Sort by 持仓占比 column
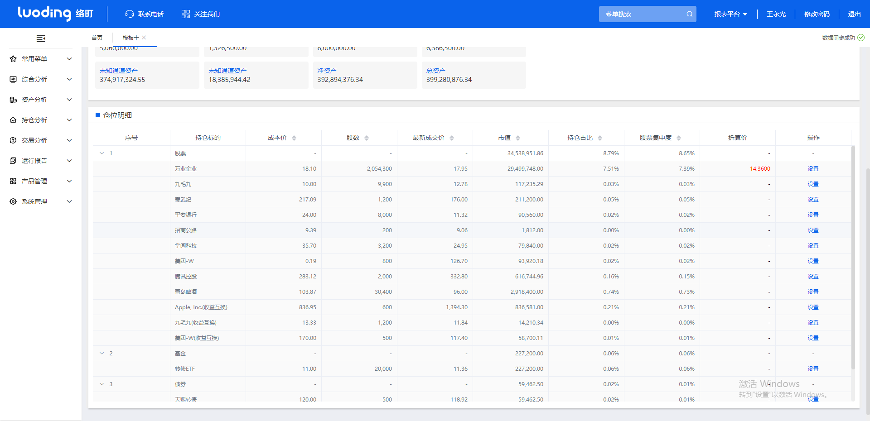 point(600,138)
